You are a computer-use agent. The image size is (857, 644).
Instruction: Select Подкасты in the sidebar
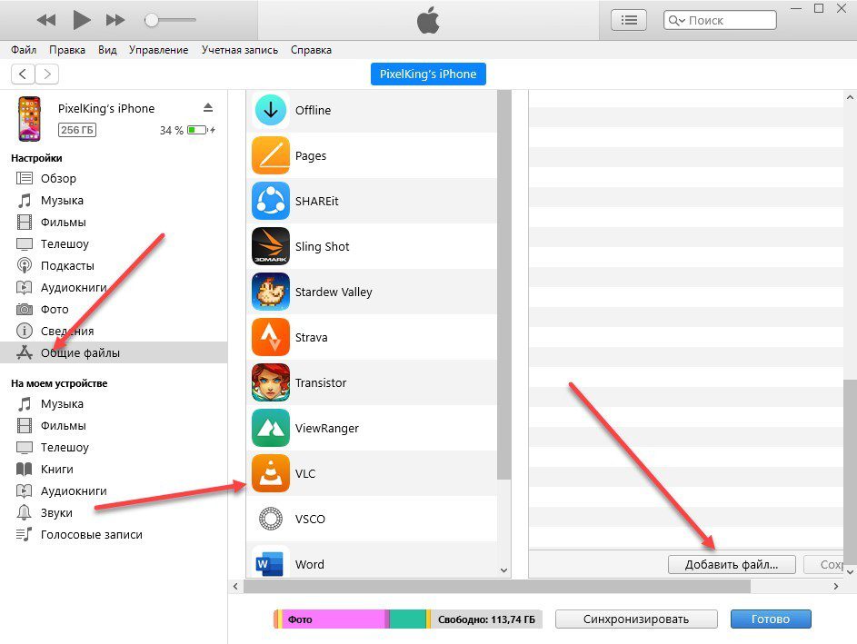pyautogui.click(x=114, y=266)
